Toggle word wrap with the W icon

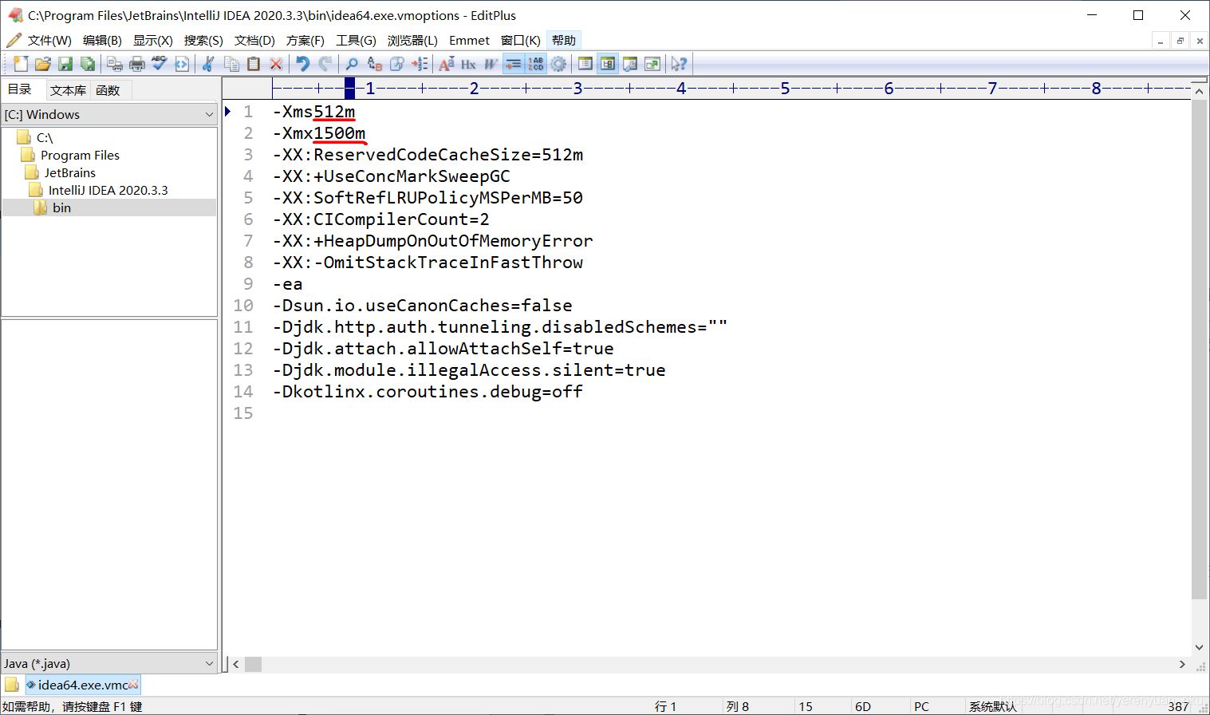click(491, 64)
